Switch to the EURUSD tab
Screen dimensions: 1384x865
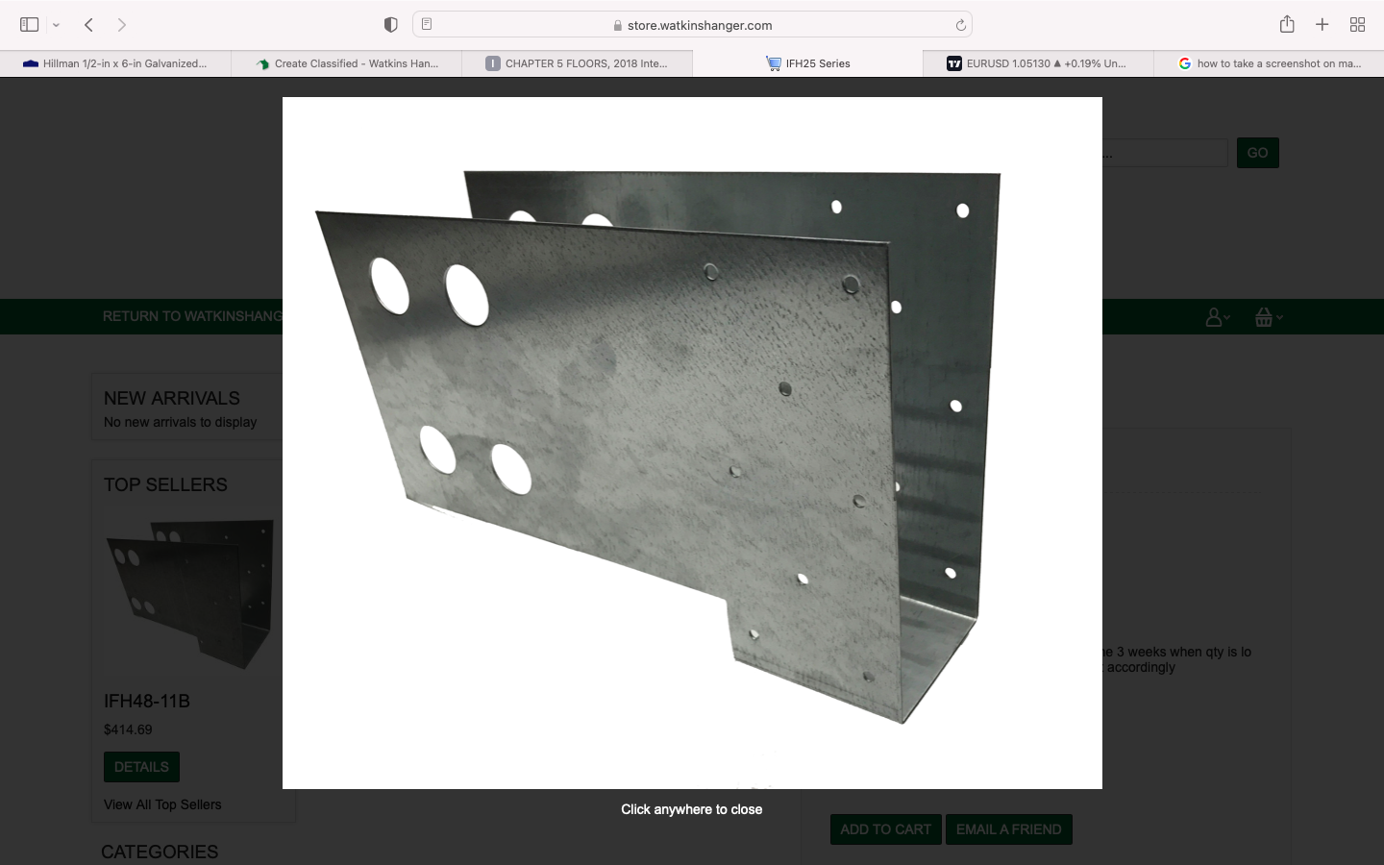1038,63
